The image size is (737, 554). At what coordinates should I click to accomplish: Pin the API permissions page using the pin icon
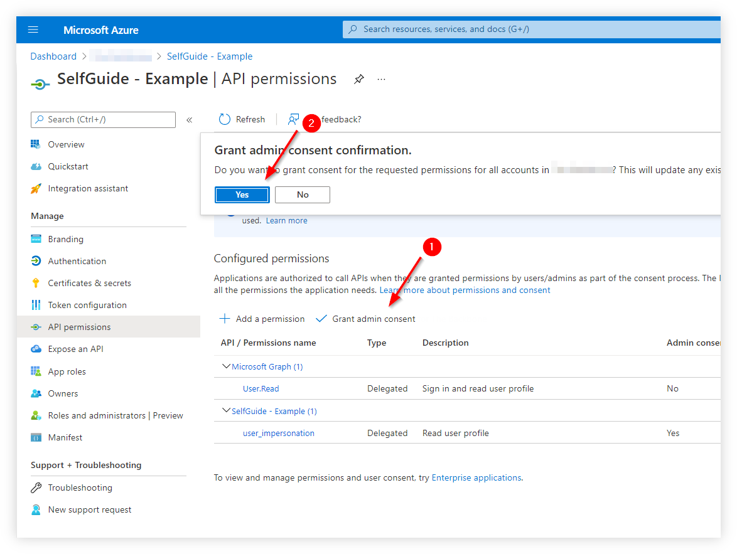[x=358, y=79]
